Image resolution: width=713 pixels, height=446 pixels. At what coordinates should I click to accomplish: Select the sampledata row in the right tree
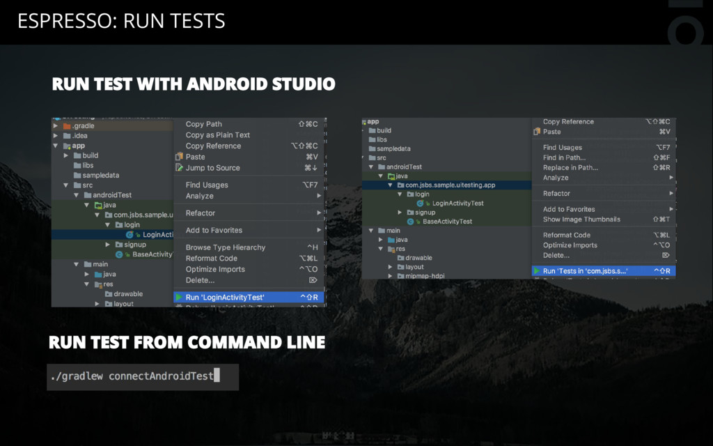point(446,149)
